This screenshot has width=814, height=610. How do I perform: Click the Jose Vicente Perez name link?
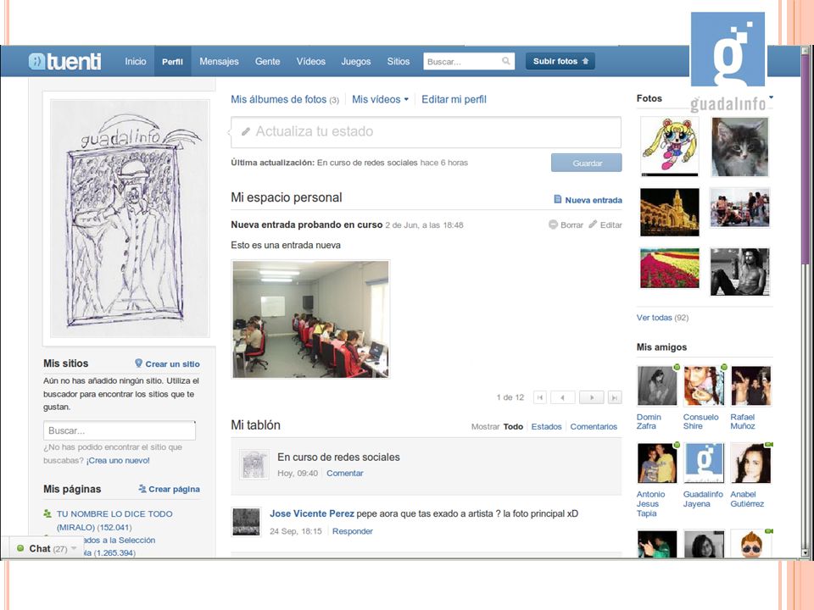(x=311, y=513)
